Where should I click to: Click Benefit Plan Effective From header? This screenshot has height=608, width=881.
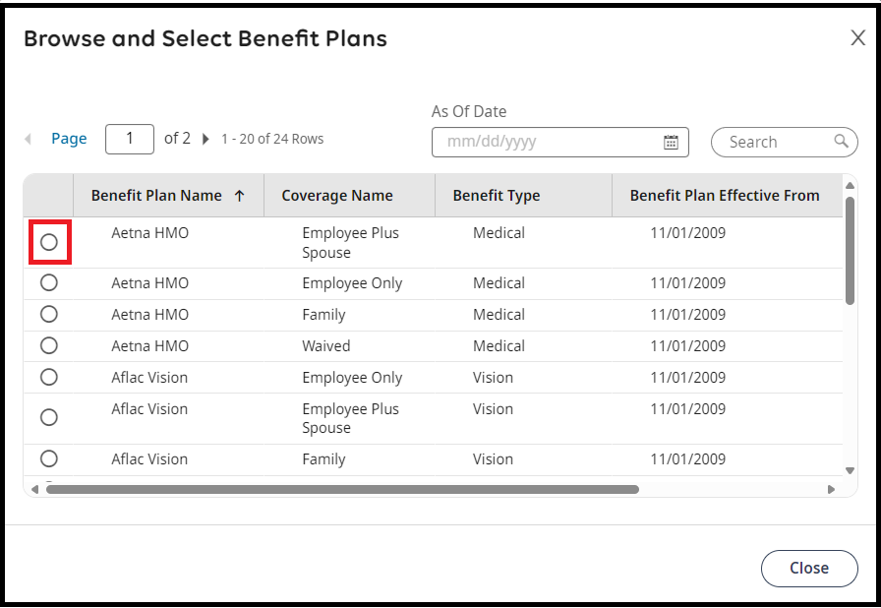coord(725,196)
